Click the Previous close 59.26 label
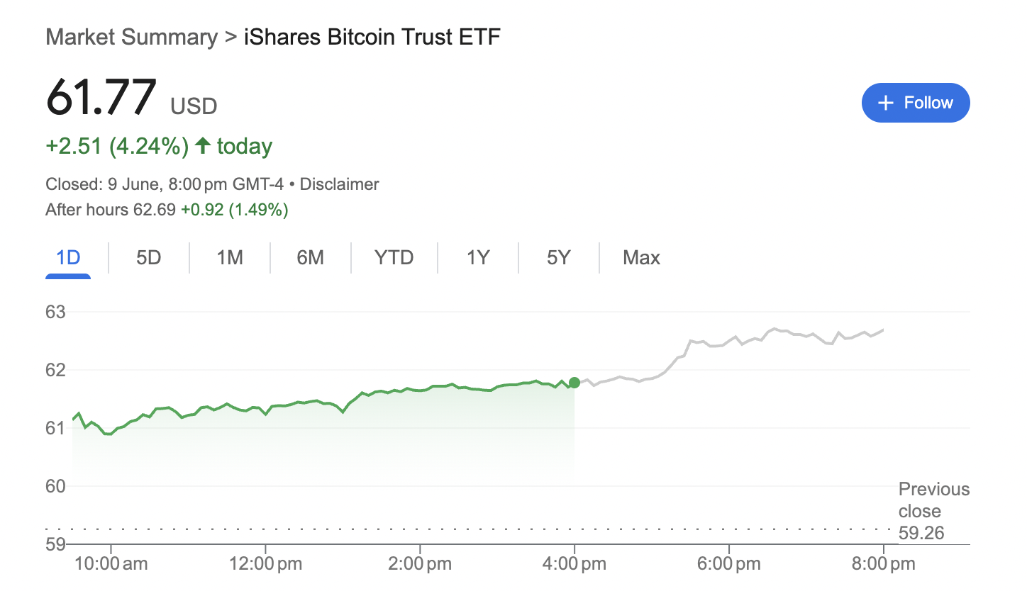Screen dimensions: 1027x591 pyautogui.click(x=933, y=511)
